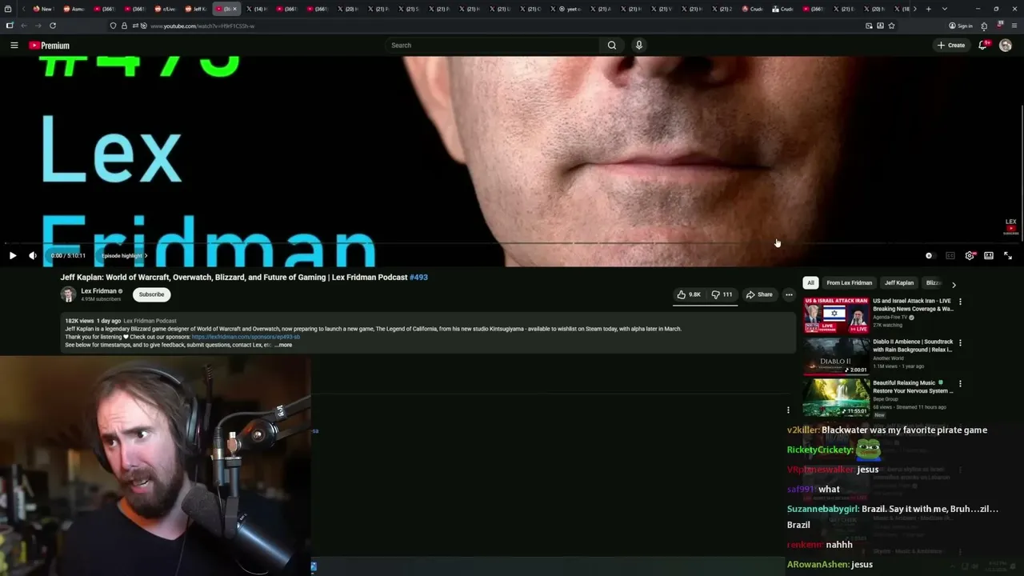Show more filter chips with arrow
Viewport: 1024px width, 576px height.
point(954,284)
